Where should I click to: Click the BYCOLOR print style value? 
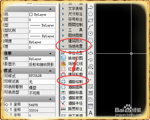42,76
